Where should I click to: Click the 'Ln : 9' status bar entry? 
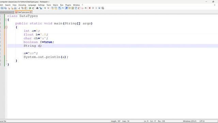tap(146, 121)
